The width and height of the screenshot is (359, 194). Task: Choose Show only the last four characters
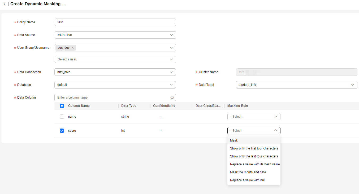(x=254, y=156)
